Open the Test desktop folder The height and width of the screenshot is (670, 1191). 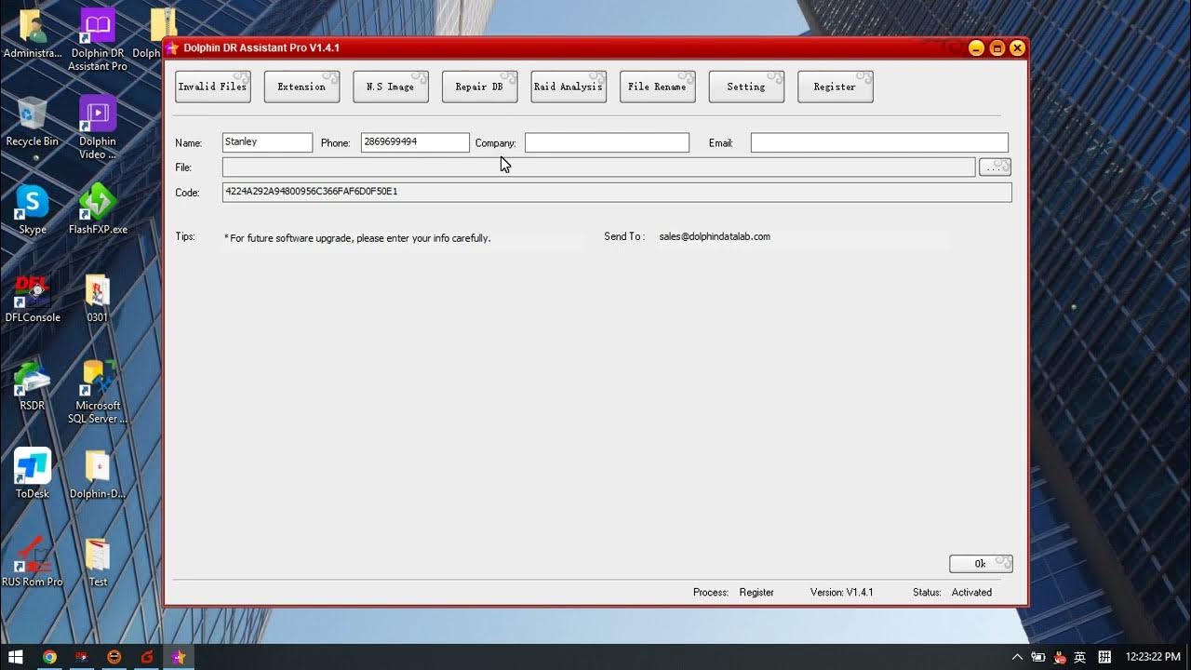tap(98, 562)
